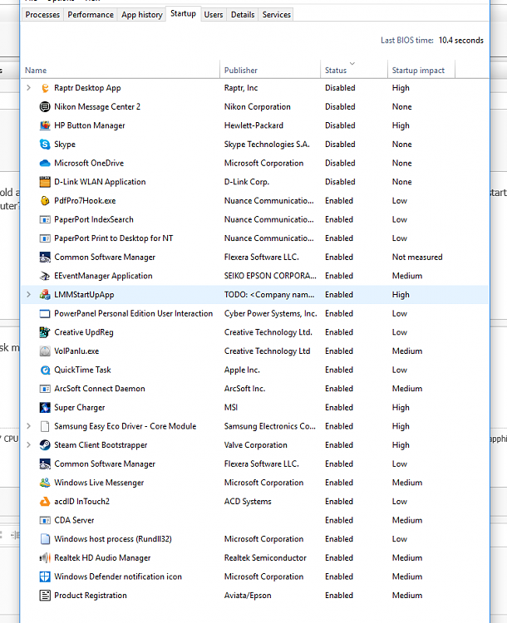Click the Microsoft OneDrive cloud icon

point(45,163)
